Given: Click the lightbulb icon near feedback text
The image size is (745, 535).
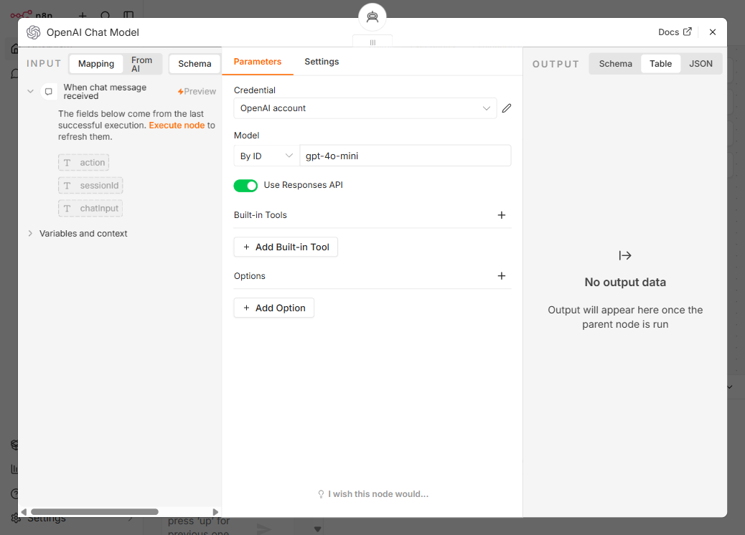Looking at the screenshot, I should point(322,494).
